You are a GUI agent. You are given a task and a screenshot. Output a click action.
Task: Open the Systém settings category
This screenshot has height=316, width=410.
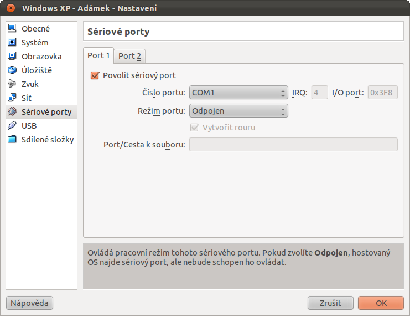pos(41,42)
